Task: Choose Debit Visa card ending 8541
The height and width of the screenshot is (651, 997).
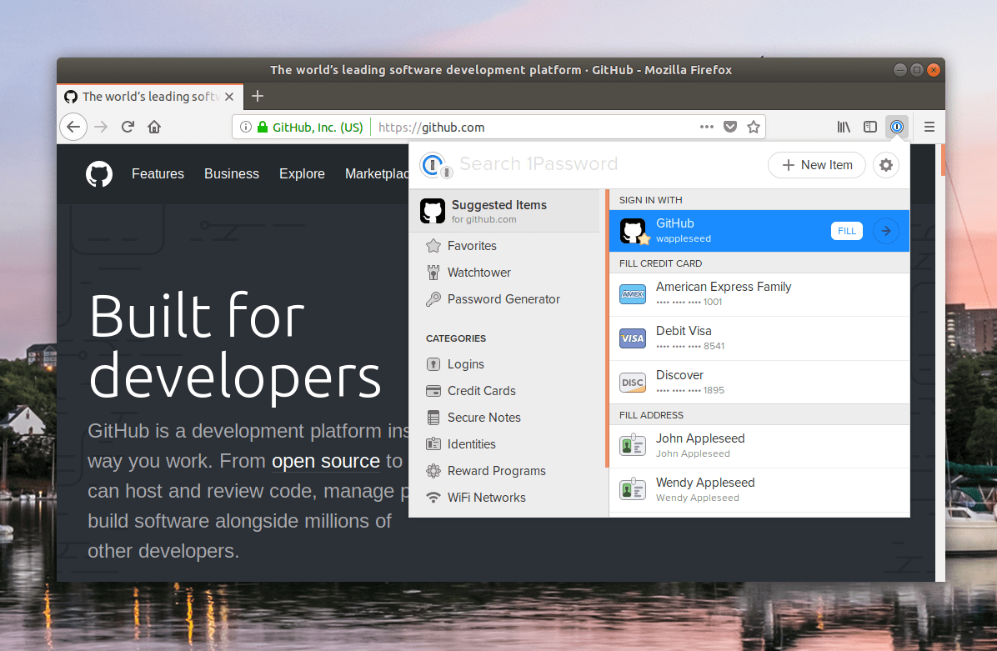Action: click(x=759, y=339)
